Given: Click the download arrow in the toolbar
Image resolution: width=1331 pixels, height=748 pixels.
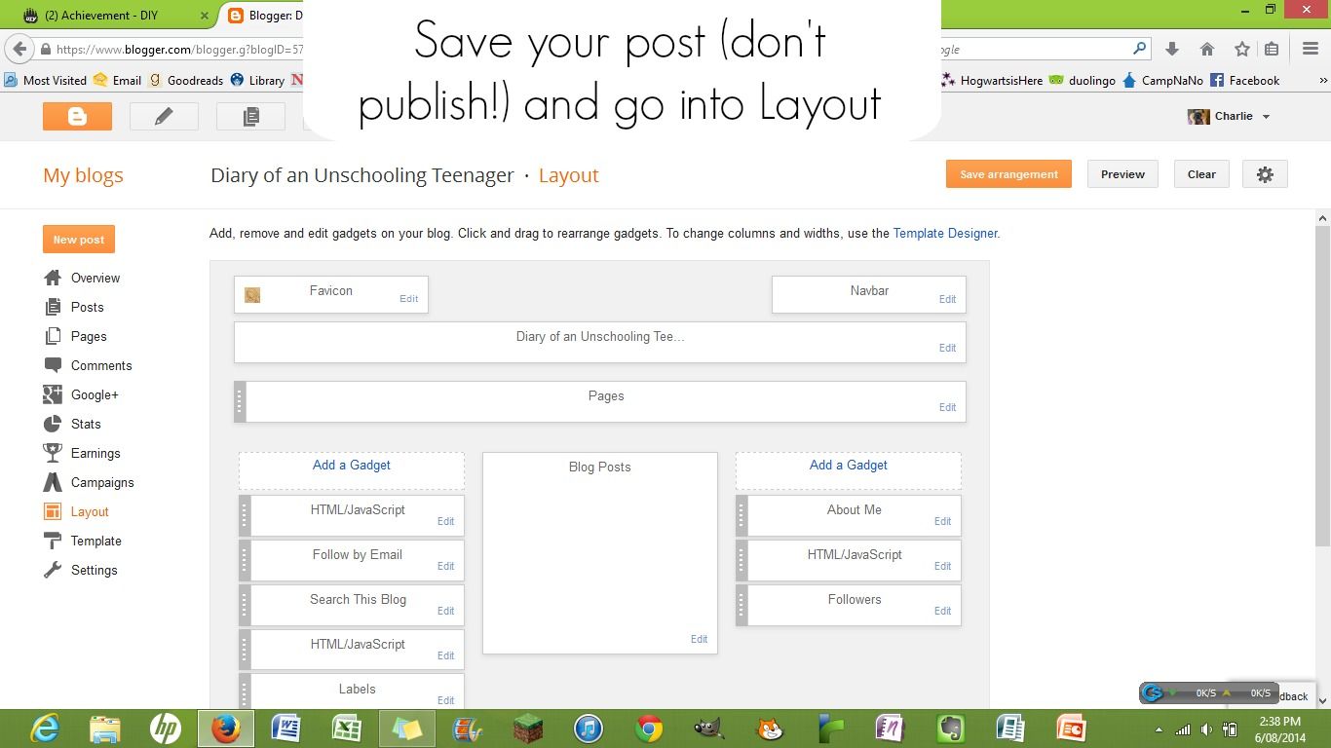Looking at the screenshot, I should tap(1172, 48).
